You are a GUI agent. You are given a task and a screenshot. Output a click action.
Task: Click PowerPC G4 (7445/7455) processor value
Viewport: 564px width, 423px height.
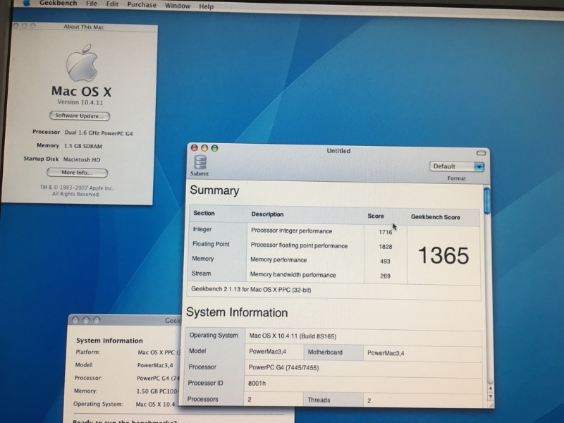coord(283,367)
